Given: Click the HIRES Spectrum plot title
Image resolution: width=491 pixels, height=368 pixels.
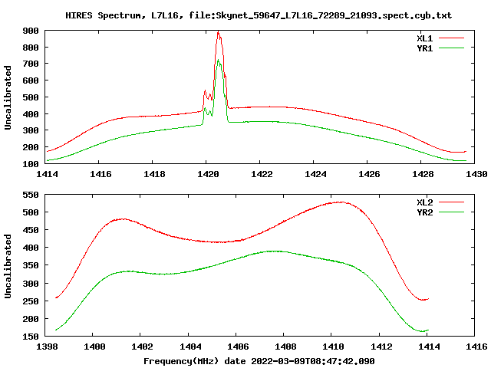Looking at the screenshot, I should 259,15.
